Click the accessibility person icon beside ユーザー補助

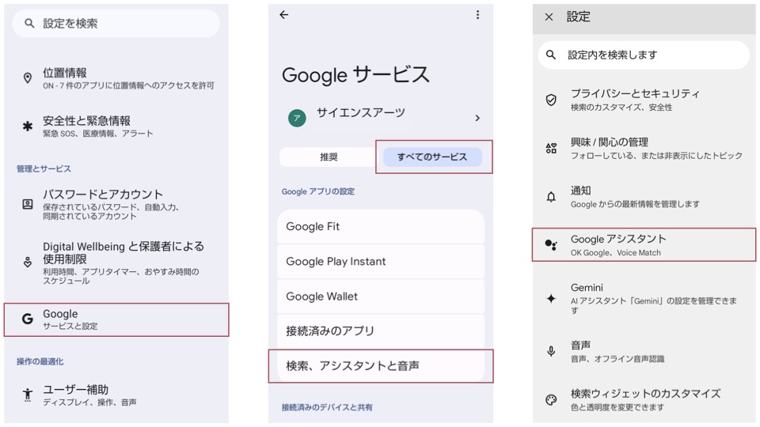pyautogui.click(x=28, y=395)
